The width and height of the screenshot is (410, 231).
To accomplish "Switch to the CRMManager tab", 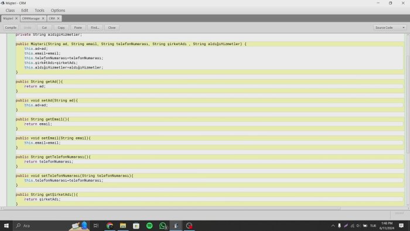I will pos(31,18).
